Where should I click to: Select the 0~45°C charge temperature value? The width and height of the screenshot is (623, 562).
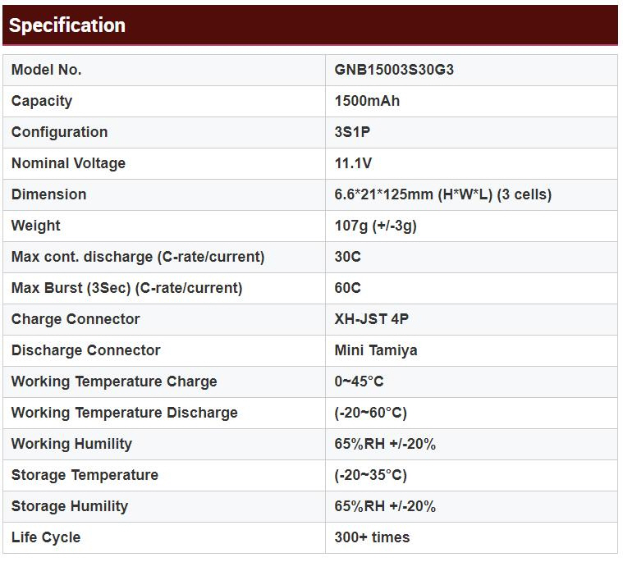359,382
